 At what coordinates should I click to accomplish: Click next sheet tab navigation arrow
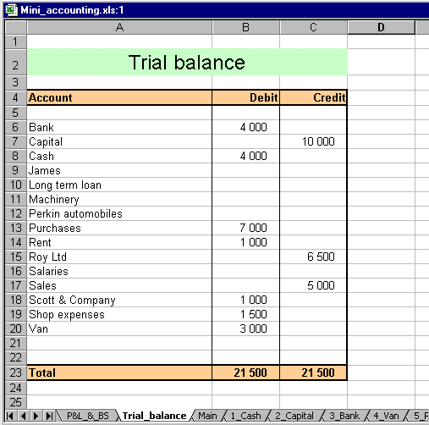pyautogui.click(x=36, y=416)
